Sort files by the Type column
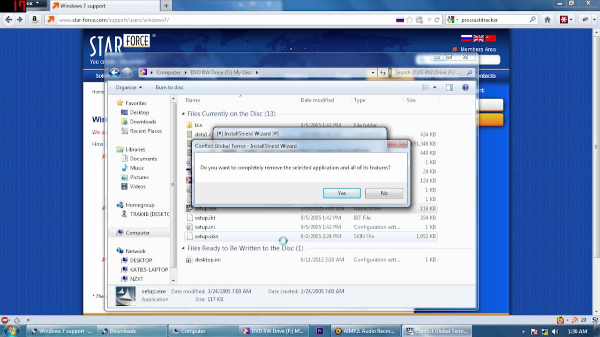Viewport: 600px width, 337px height. pos(360,100)
